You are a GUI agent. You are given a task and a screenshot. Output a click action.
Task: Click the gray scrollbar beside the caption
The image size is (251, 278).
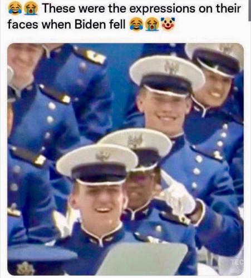click(x=249, y=11)
